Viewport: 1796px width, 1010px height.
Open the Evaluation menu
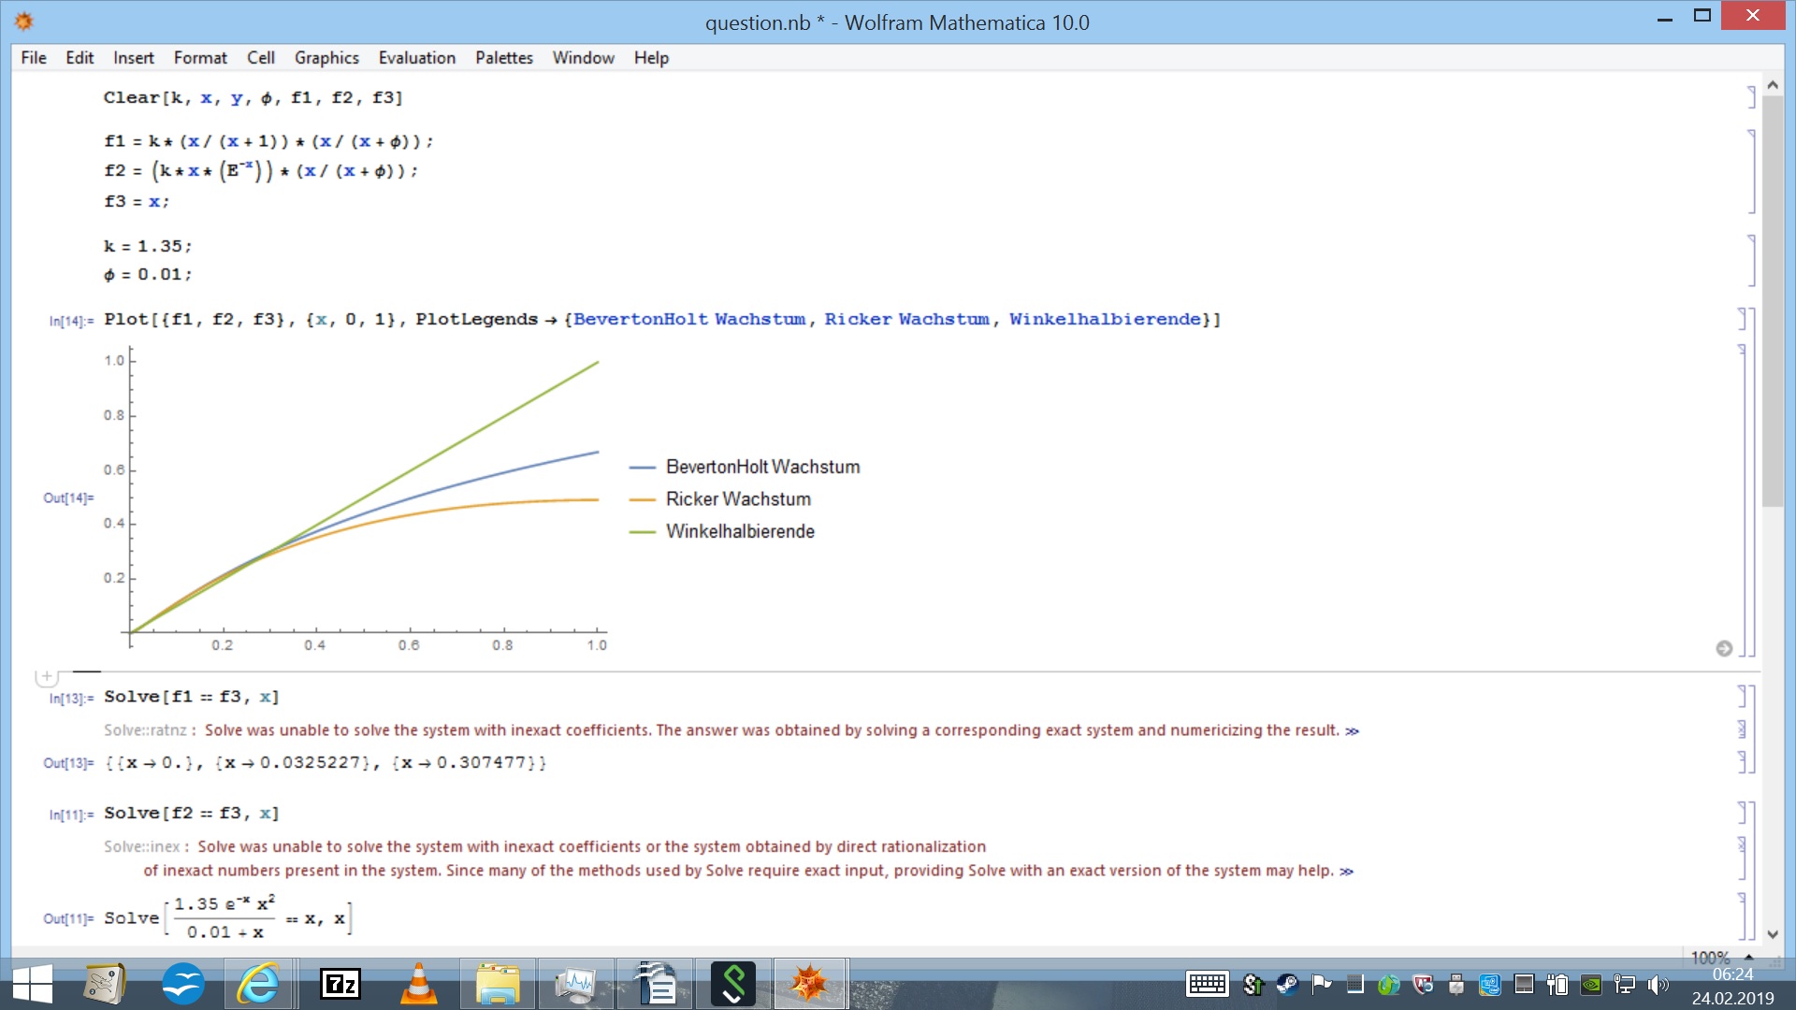coord(416,58)
